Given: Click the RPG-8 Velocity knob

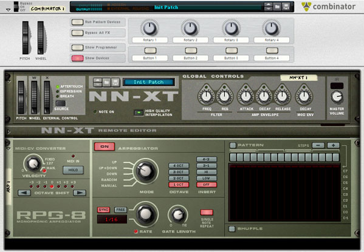Looking at the screenshot, I should (33, 163).
